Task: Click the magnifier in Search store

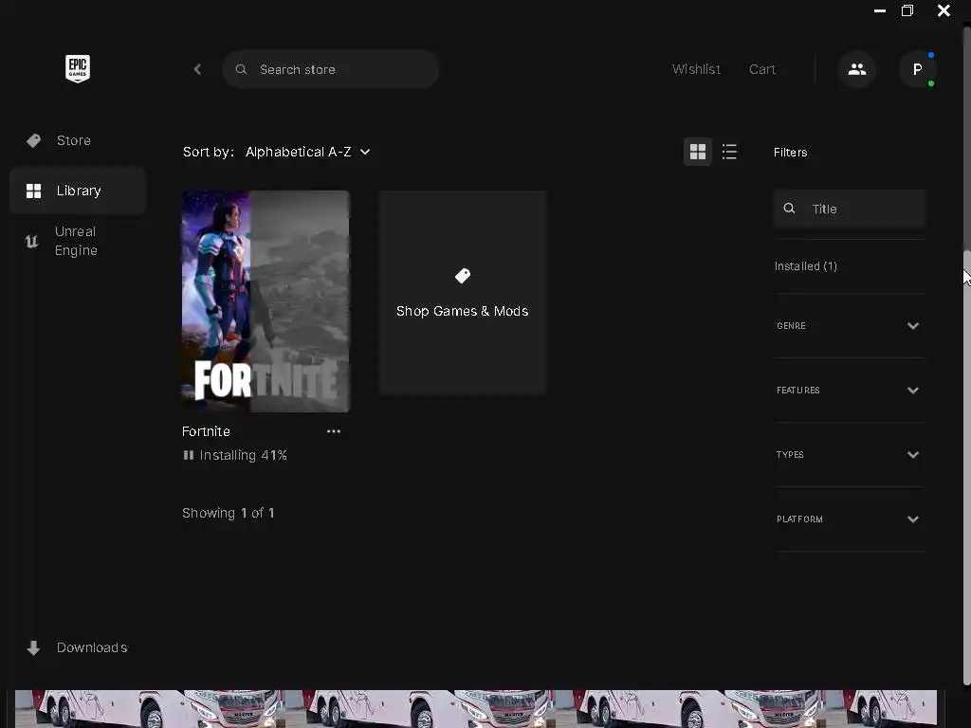Action: click(241, 69)
